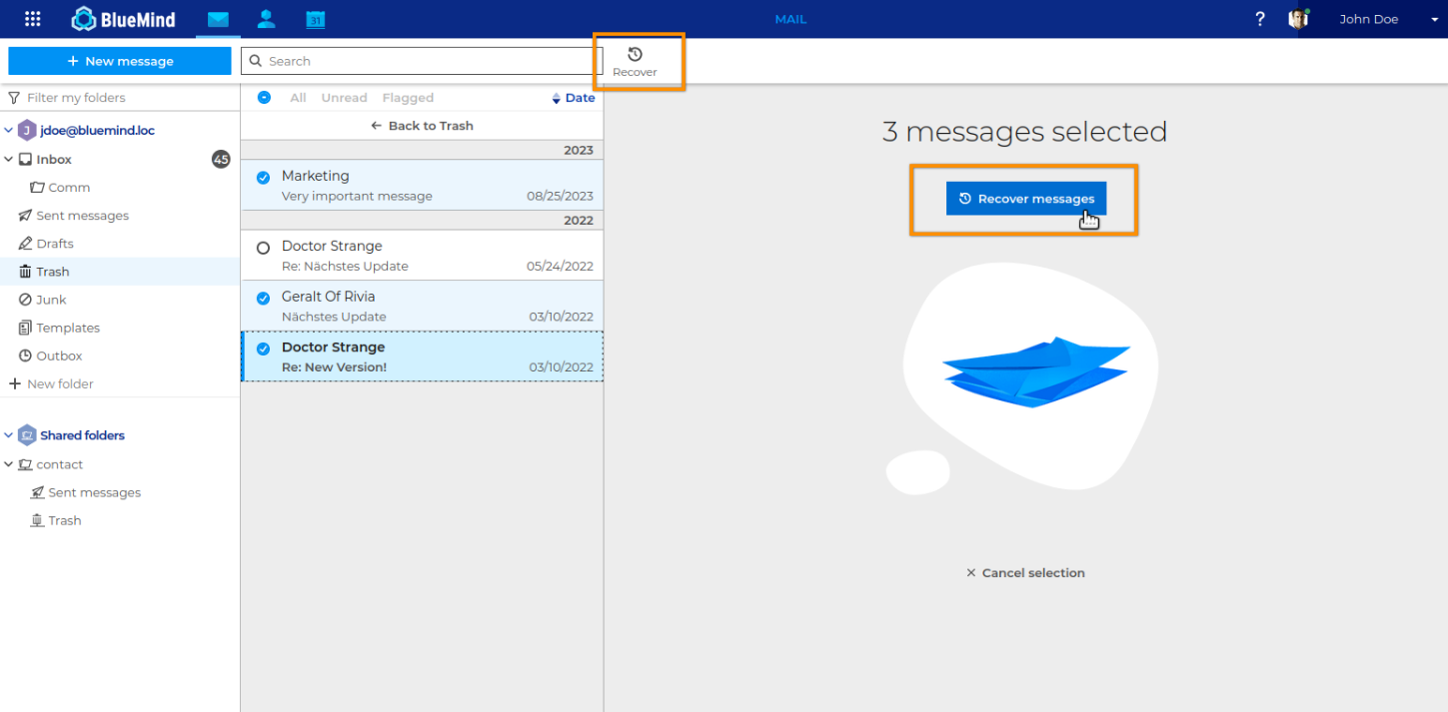1448x712 pixels.
Task: Select the All filter tab
Action: [298, 98]
